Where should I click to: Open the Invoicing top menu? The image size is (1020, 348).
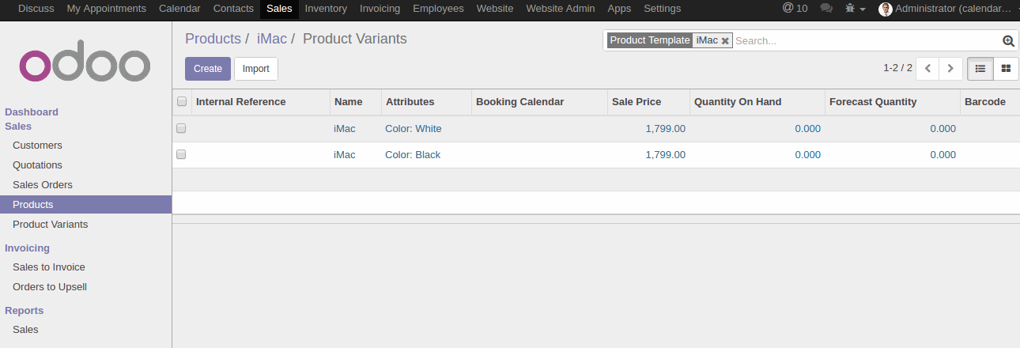[x=380, y=9]
